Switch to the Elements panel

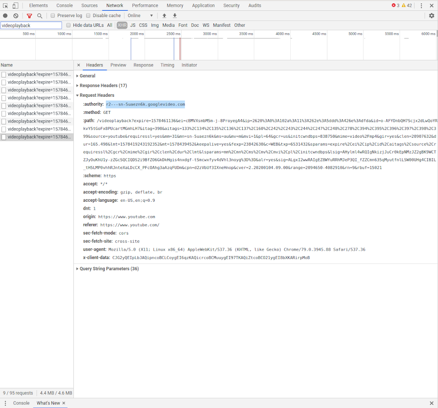point(38,5)
